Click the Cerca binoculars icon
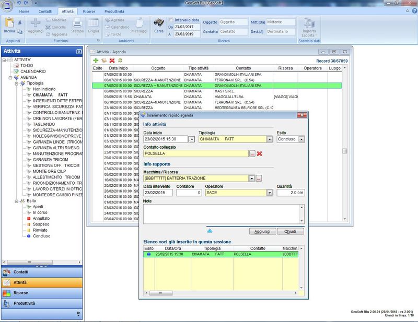This screenshot has width=418, height=322. click(x=159, y=23)
